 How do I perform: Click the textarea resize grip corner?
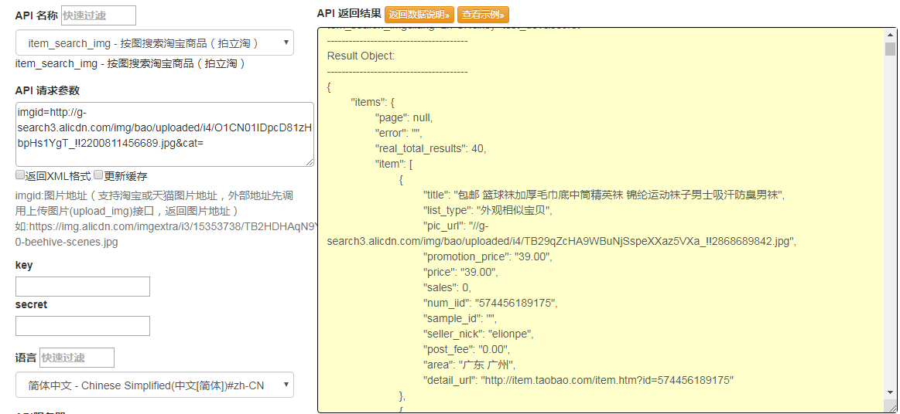(x=310, y=163)
